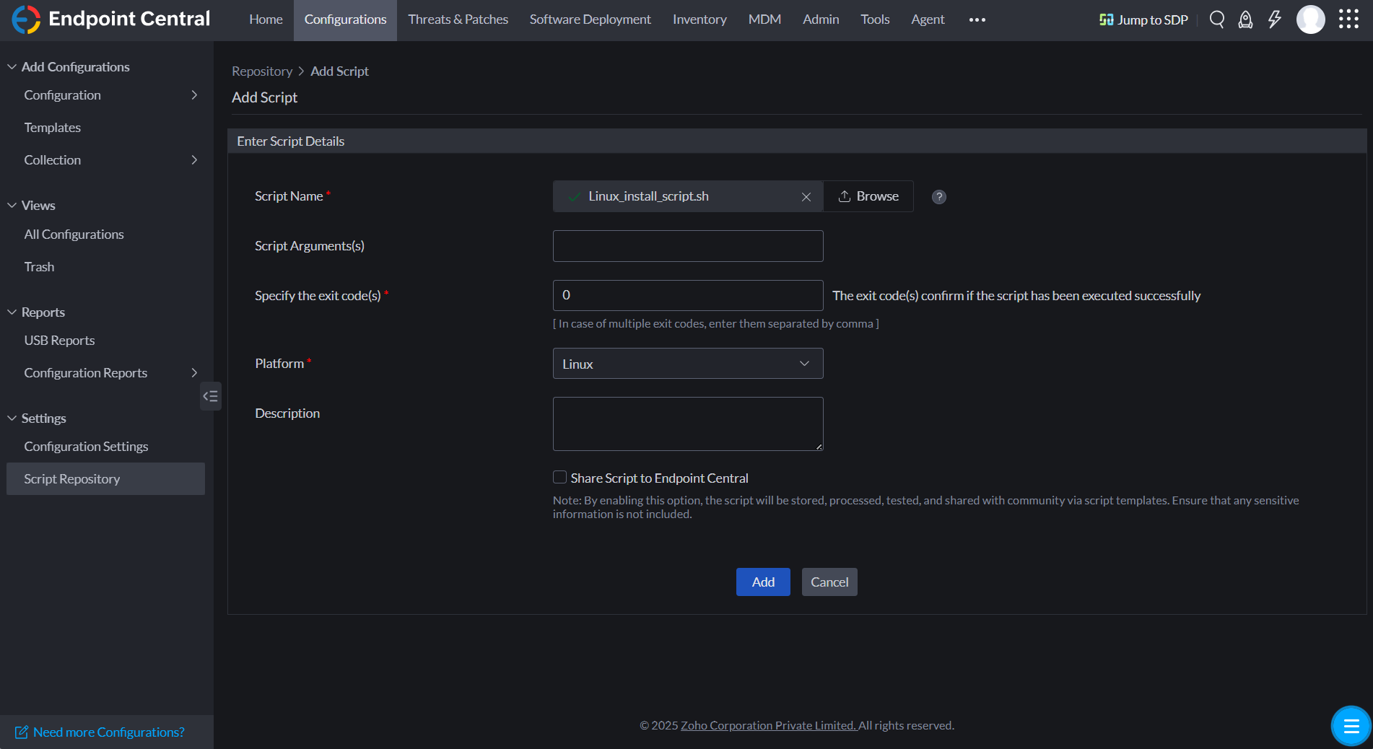Open the Platform dropdown
1373x749 pixels.
(688, 364)
